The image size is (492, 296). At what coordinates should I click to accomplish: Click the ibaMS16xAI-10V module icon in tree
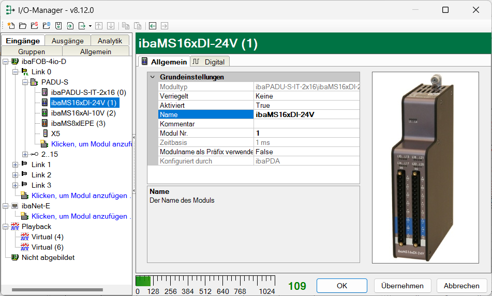(45, 113)
